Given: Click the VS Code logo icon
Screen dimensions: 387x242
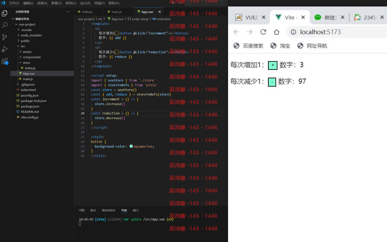Looking at the screenshot, I should (x=3, y=3).
